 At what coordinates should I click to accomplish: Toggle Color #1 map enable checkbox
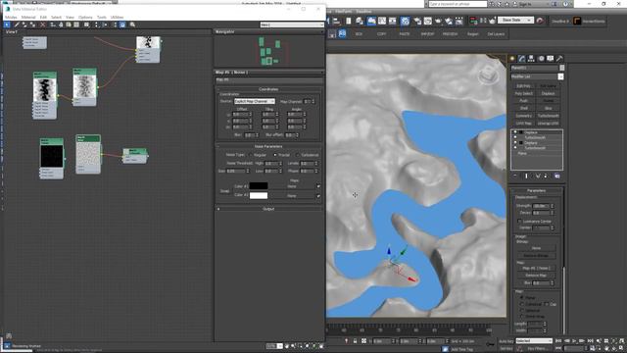pyautogui.click(x=318, y=186)
